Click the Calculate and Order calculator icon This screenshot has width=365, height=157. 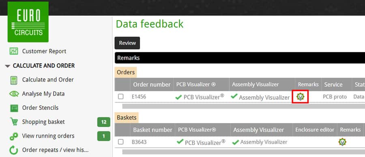click(x=14, y=80)
